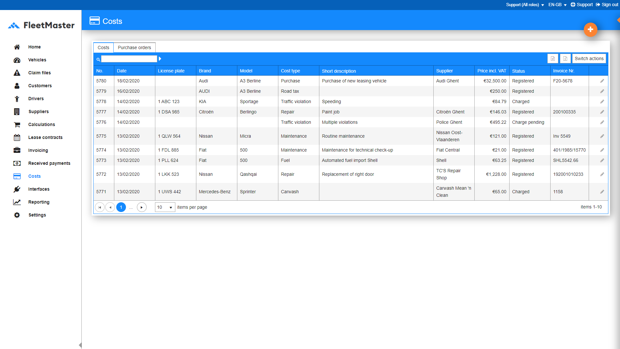Screen dimensions: 620x349
Task: Open the EN-GB language dropdown
Action: pyautogui.click(x=557, y=5)
